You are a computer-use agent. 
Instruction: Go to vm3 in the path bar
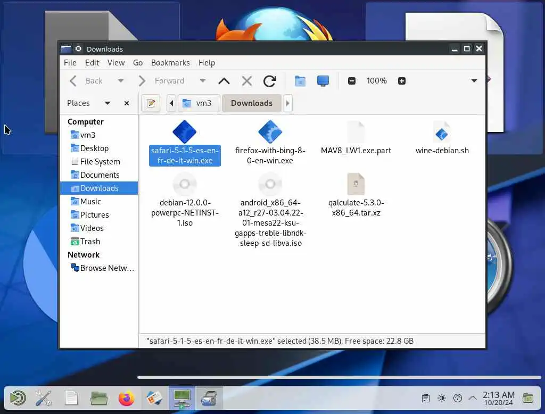[x=199, y=103]
